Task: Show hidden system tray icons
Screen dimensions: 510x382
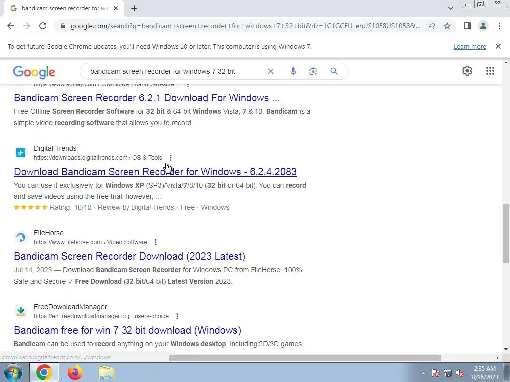Action: pos(423,373)
